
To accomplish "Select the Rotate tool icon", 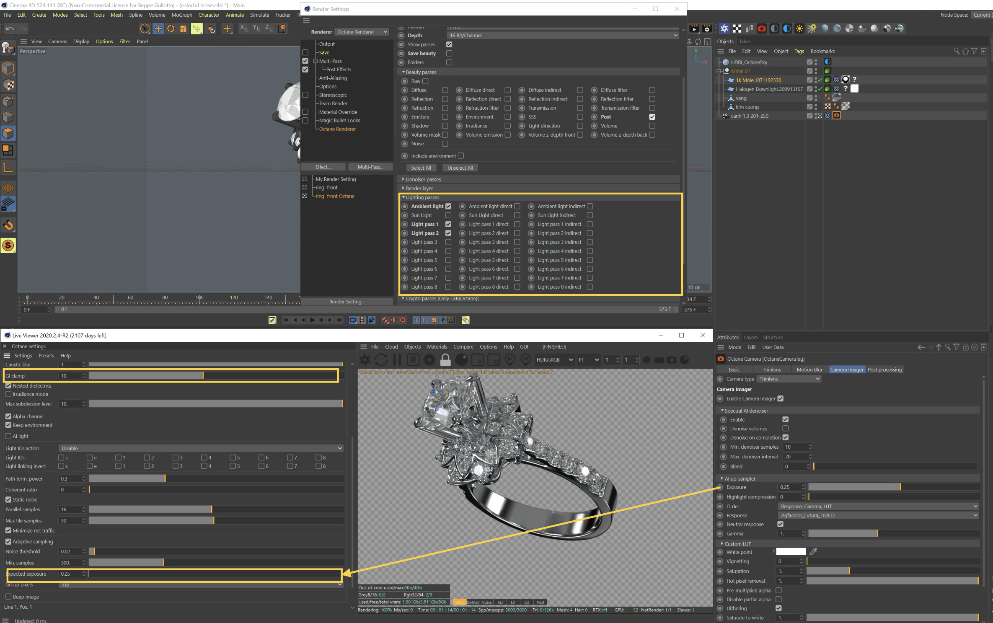I will (171, 28).
